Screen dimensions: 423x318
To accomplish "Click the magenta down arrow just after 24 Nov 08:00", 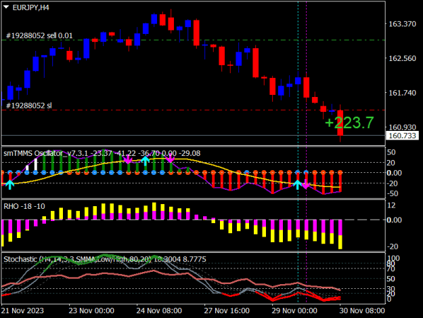I will (x=171, y=159).
